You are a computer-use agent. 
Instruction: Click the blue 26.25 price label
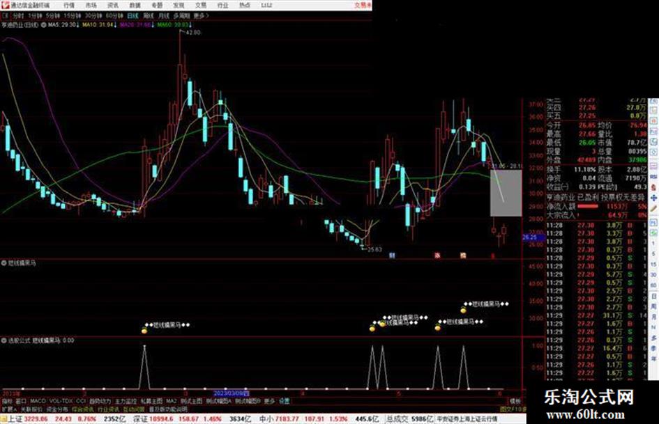533,237
